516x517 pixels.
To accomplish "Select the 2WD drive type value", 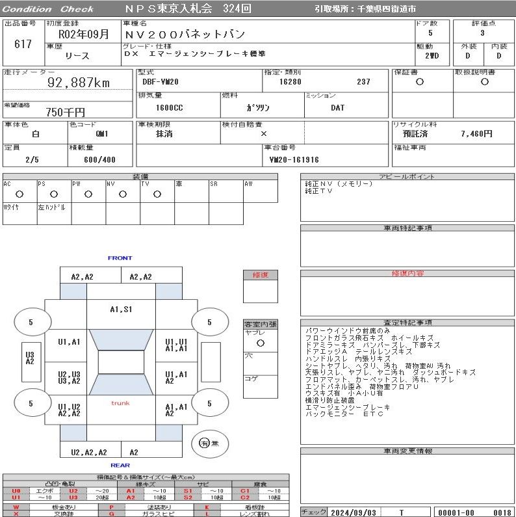I will coord(432,56).
